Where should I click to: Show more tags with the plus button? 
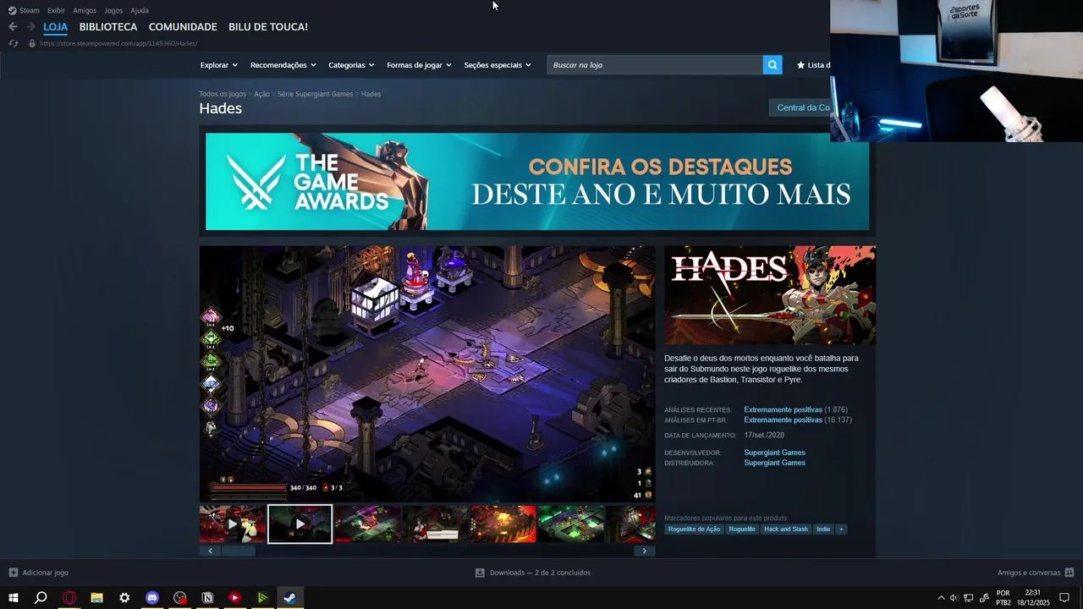(x=841, y=529)
